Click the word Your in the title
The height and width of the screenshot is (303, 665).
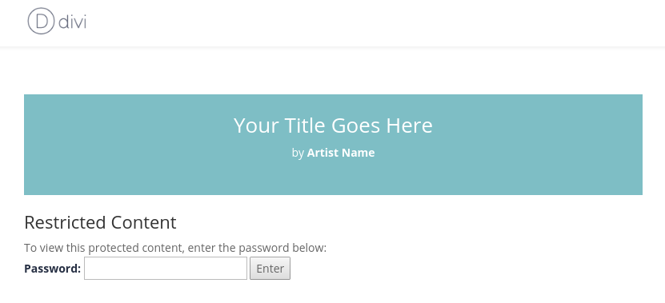256,126
